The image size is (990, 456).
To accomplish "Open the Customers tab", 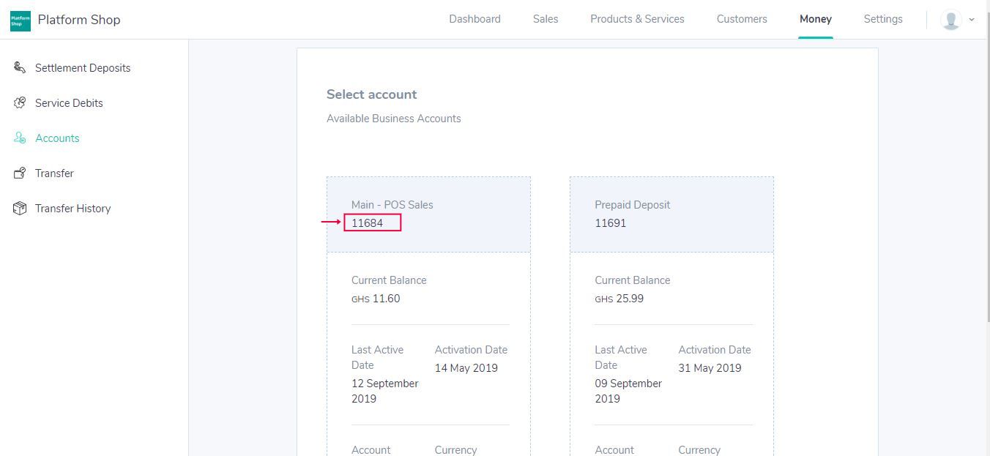I will [742, 19].
